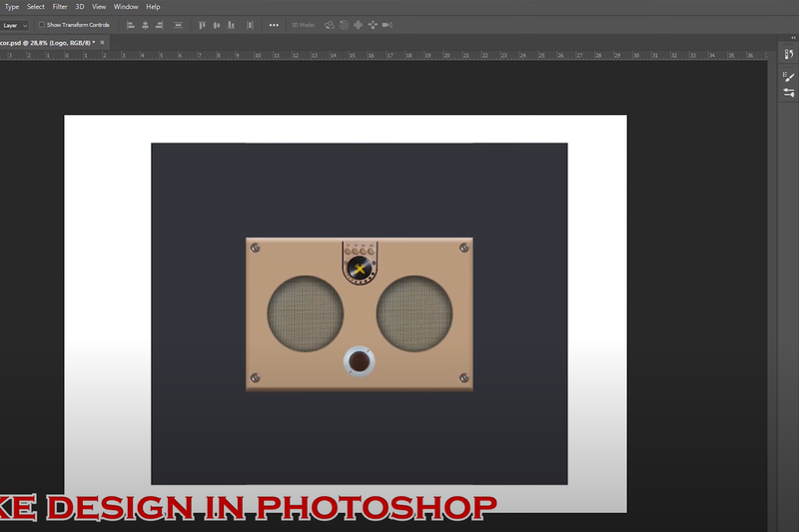Open the Brush Settings panel icon
This screenshot has height=532, width=799.
(788, 76)
